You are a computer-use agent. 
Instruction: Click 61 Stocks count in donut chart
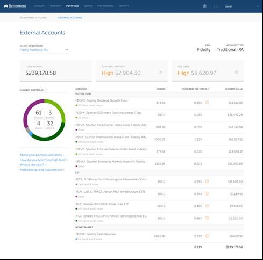39,114
